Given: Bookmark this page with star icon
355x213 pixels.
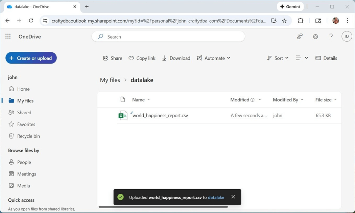Looking at the screenshot, I should point(284,21).
